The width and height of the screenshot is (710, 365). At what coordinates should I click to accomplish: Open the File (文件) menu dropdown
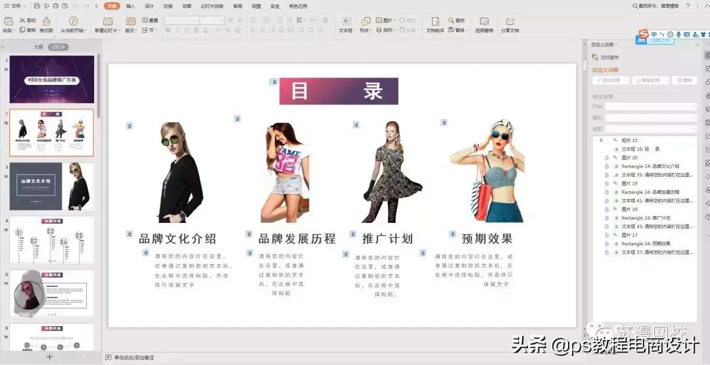[x=15, y=7]
